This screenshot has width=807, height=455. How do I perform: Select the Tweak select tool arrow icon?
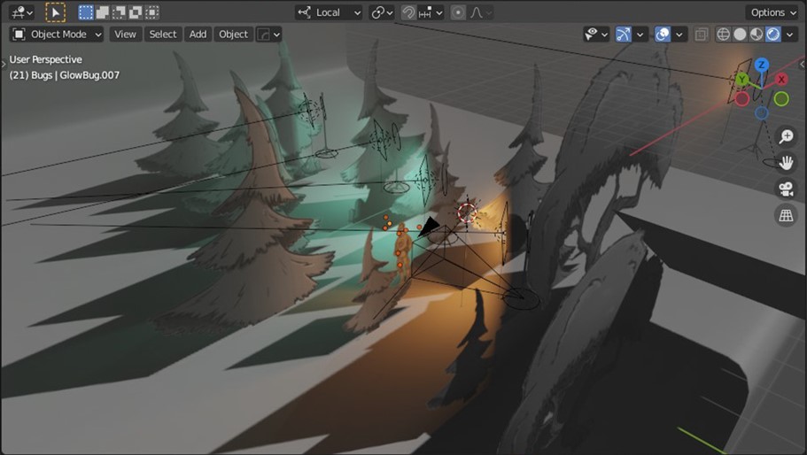tap(55, 12)
